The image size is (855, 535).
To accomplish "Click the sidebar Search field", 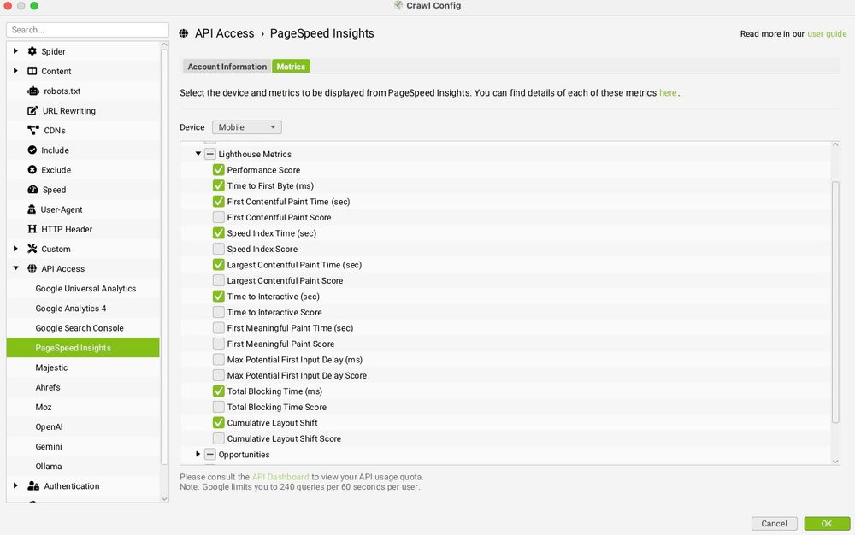I will (x=87, y=30).
